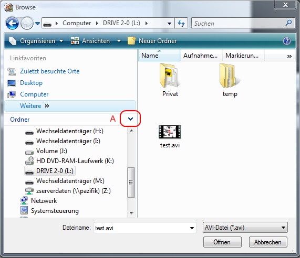
Task: Select the temp folder
Action: click(x=230, y=80)
